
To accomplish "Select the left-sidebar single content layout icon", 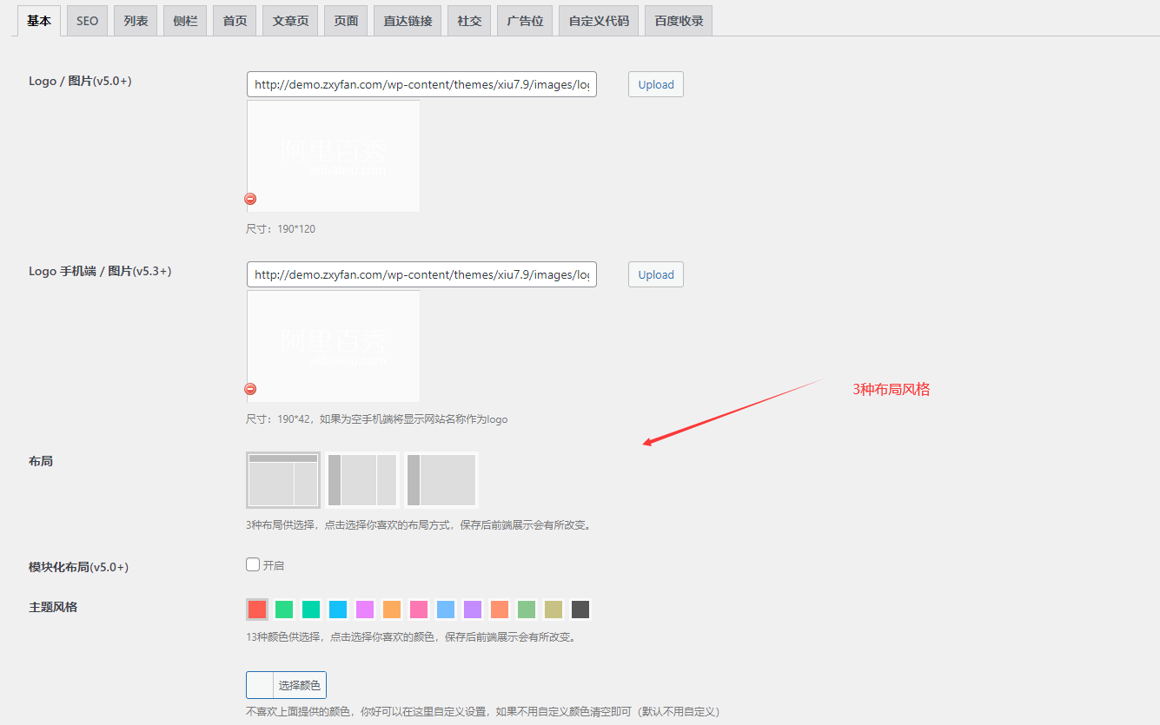I will tap(441, 479).
